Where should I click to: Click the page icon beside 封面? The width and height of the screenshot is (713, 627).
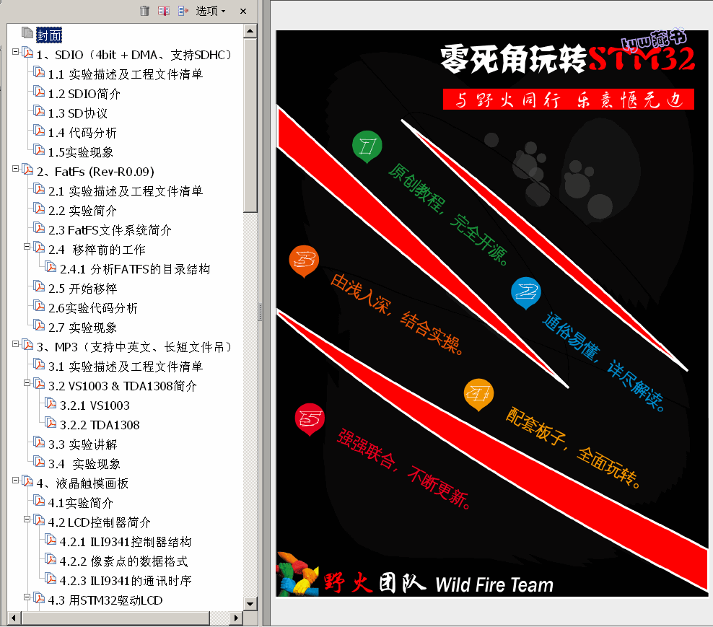tap(27, 32)
